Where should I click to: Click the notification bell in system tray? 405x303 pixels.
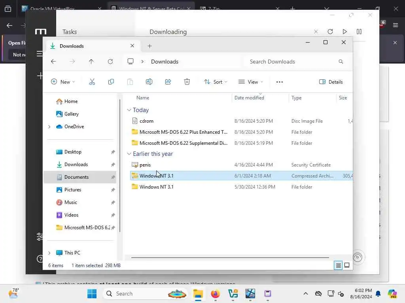click(x=378, y=294)
